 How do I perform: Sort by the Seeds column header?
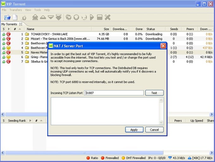(x=174, y=29)
